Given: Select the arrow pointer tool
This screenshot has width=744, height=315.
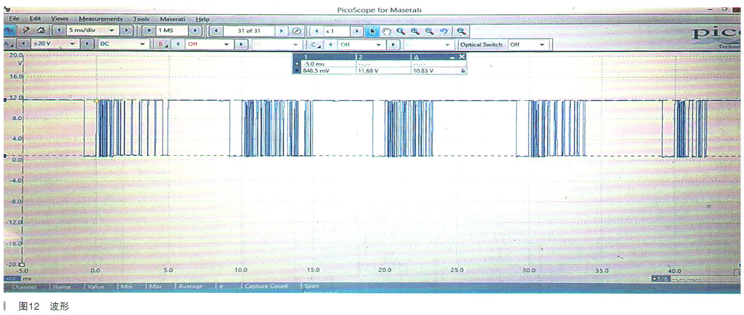Looking at the screenshot, I should pyautogui.click(x=372, y=31).
